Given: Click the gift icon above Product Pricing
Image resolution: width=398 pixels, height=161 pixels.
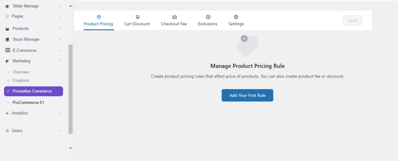Looking at the screenshot, I should [x=99, y=17].
